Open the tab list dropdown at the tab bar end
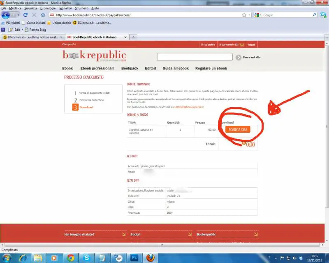 (327, 37)
